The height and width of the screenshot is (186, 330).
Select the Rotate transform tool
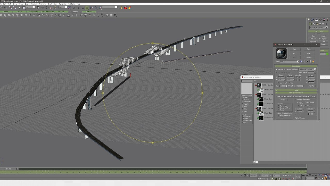pyautogui.click(x=47, y=8)
